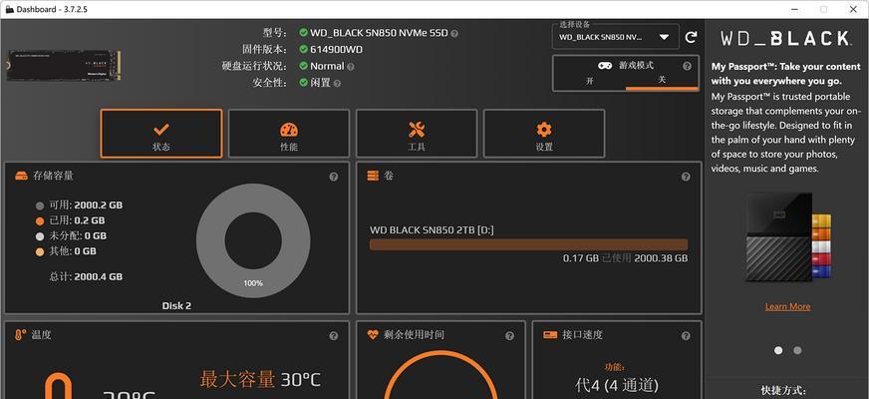The image size is (869, 399).
Task: Click the green check beside Normal
Action: click(303, 66)
